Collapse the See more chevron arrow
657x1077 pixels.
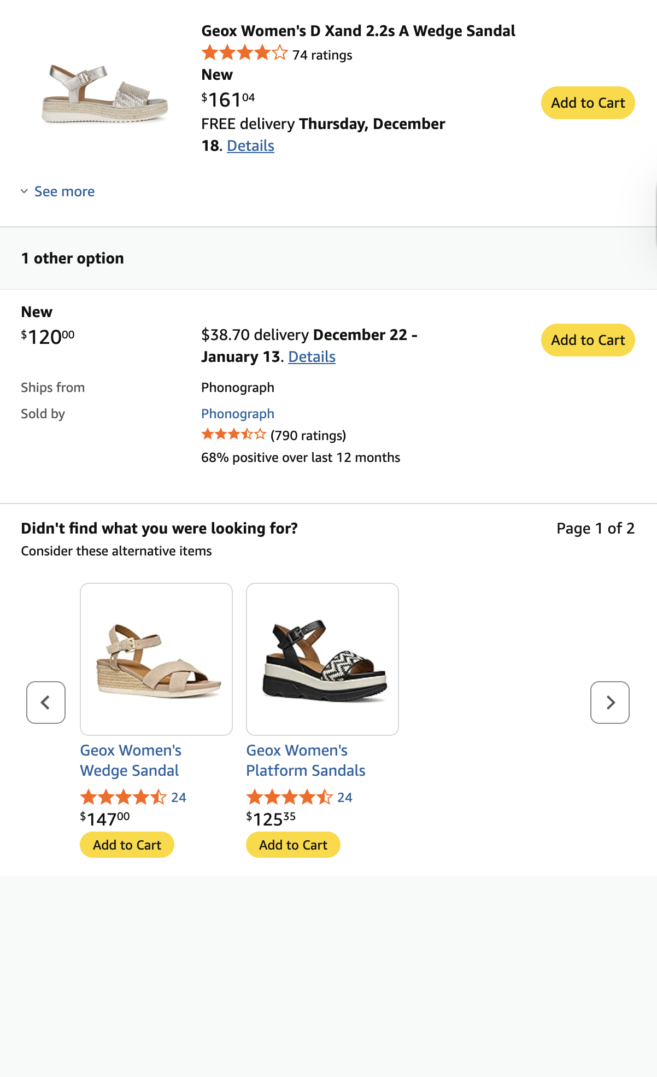pyautogui.click(x=24, y=191)
